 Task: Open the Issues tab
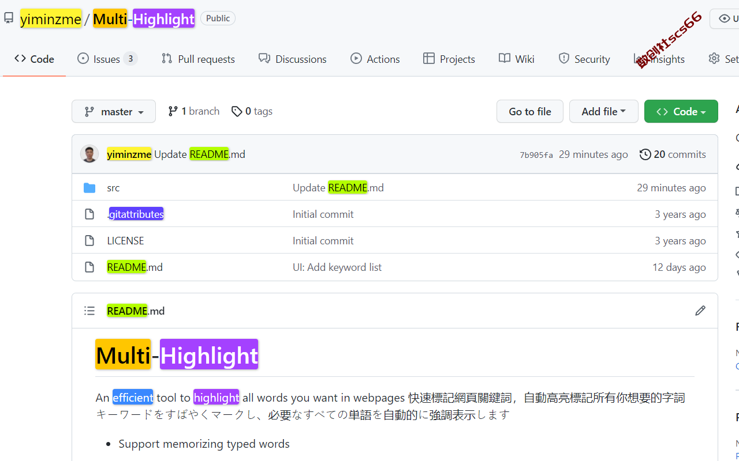(107, 59)
